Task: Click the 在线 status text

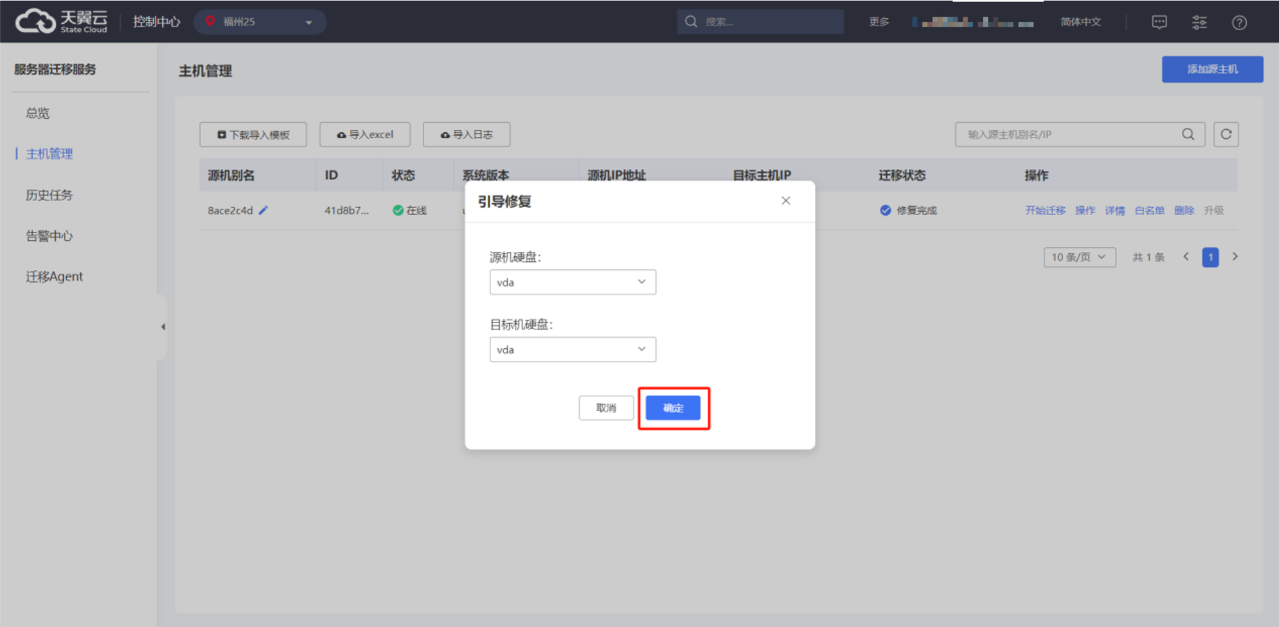Action: point(416,210)
